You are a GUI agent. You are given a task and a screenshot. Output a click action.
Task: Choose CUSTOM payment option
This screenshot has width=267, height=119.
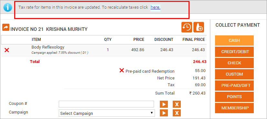click(x=234, y=74)
